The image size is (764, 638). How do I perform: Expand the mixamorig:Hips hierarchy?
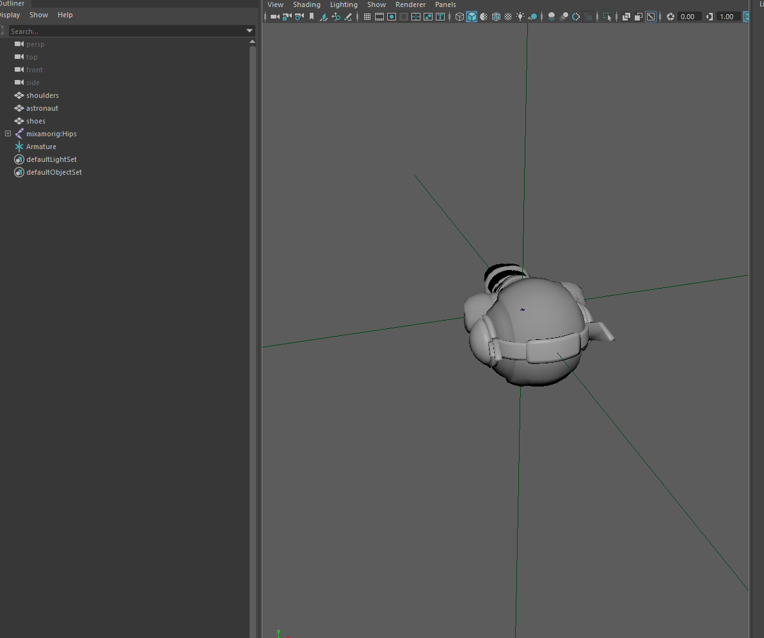(8, 134)
